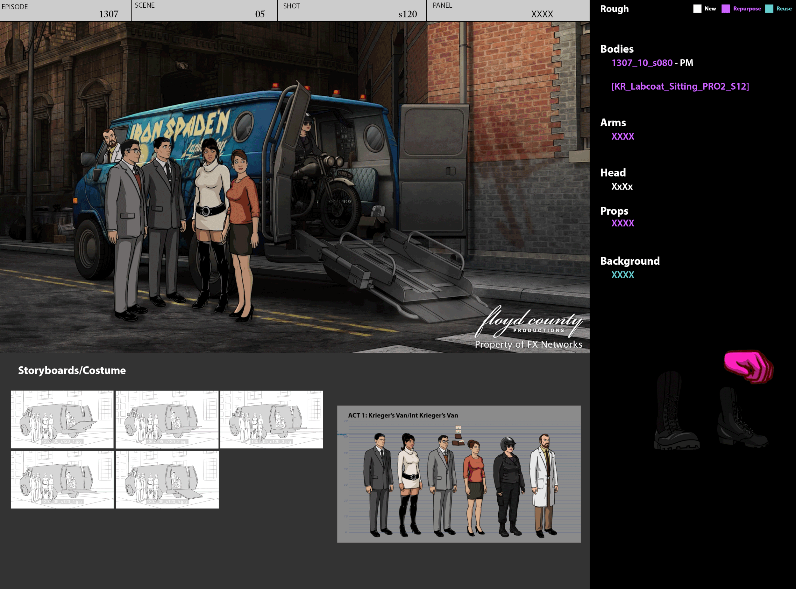The image size is (796, 589).
Task: Select the 1307_10_s080 body reference text
Action: click(x=642, y=63)
